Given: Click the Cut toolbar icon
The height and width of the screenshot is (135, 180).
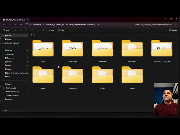Looking at the screenshot, I should point(15,30).
